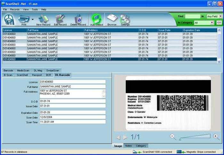Switch to the SwipeScan tab
This screenshot has height=155, width=224.
tap(52, 71)
